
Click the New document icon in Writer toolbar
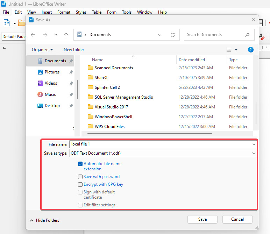tap(7, 23)
